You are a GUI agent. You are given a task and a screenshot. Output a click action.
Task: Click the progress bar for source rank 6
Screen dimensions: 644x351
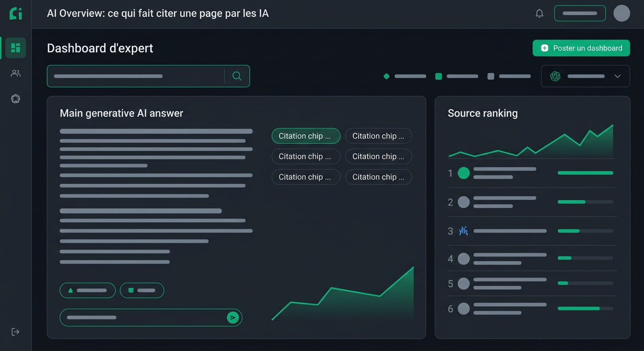[585, 308]
